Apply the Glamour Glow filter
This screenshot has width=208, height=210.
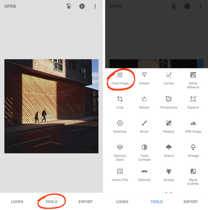(x=120, y=153)
